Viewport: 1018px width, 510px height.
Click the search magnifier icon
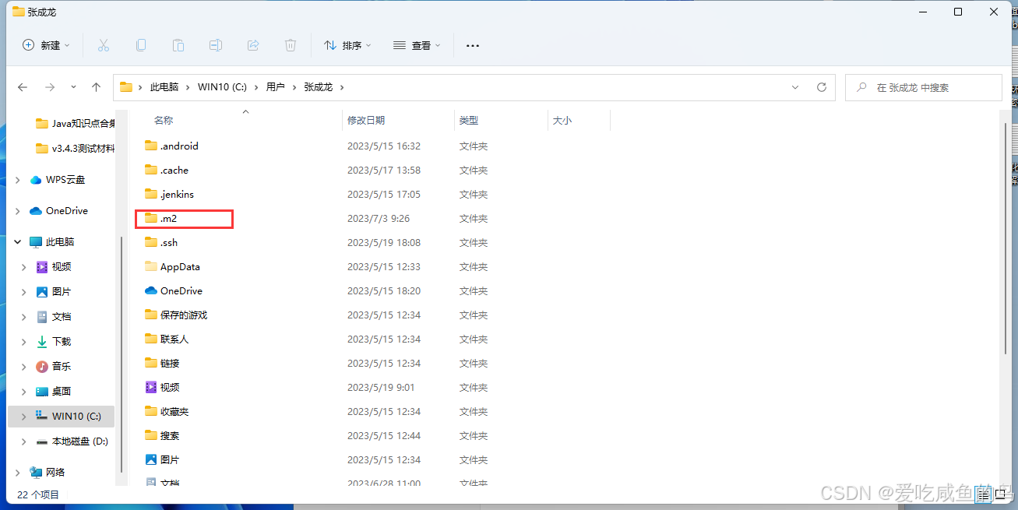(x=861, y=88)
